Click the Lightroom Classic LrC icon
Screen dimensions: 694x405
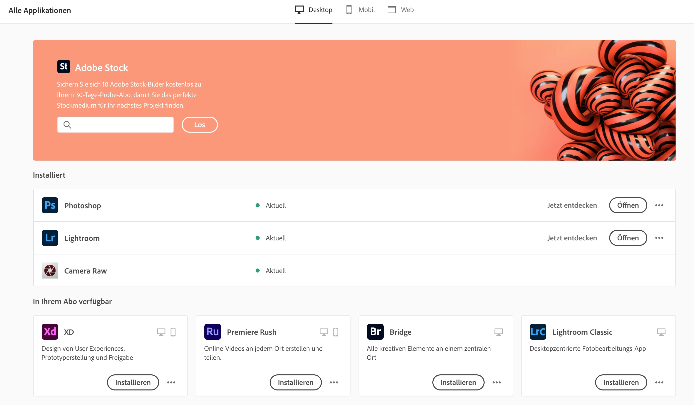coord(538,332)
